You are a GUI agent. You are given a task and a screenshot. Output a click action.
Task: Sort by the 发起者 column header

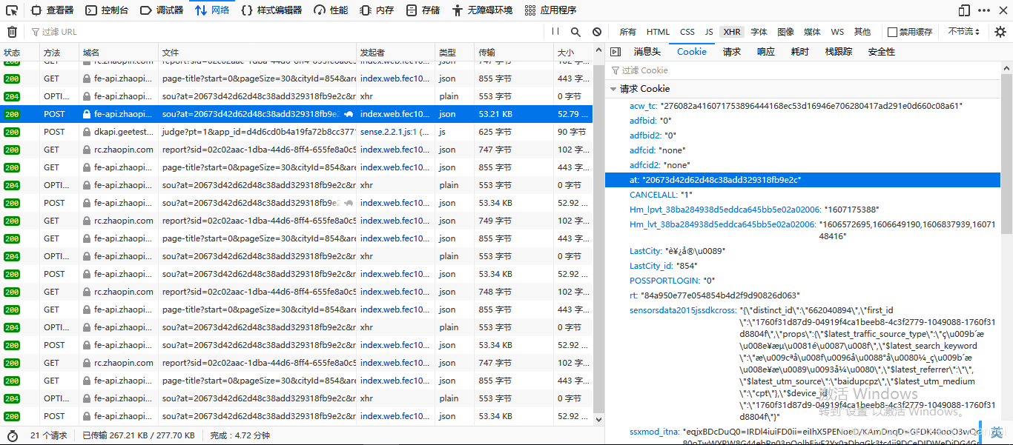395,52
